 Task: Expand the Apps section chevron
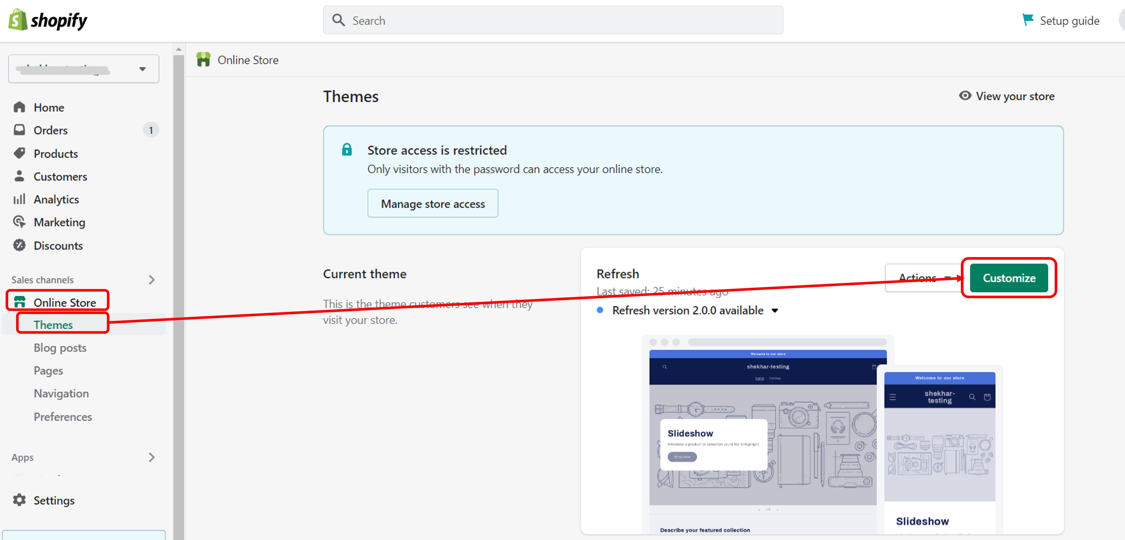click(x=152, y=457)
